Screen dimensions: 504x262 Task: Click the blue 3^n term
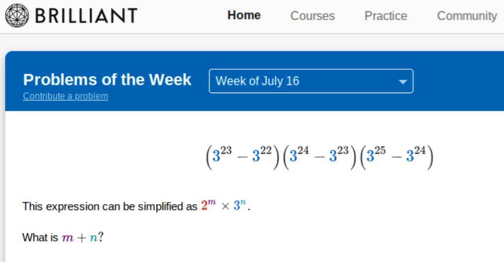click(x=239, y=206)
